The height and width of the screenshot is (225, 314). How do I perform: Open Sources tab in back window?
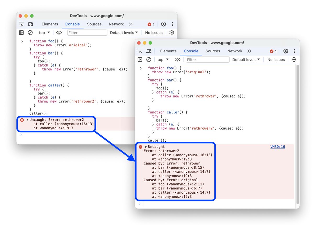click(94, 24)
